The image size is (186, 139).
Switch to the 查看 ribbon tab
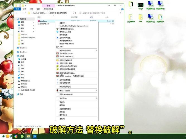[x=38, y=9]
